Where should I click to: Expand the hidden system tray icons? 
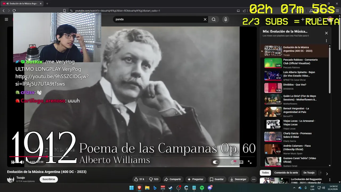[294, 188]
